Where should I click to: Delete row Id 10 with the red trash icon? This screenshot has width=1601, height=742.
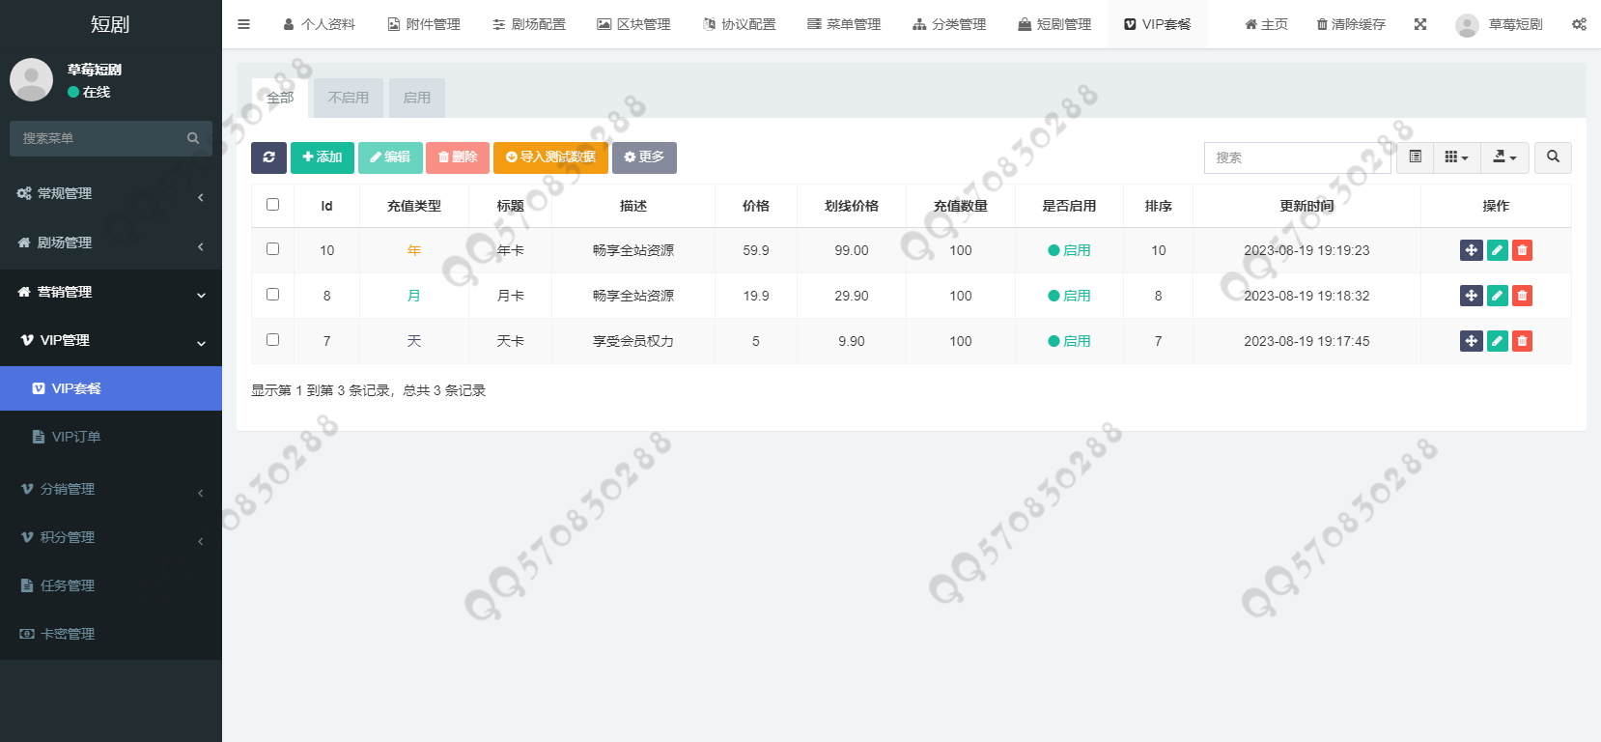1522,250
